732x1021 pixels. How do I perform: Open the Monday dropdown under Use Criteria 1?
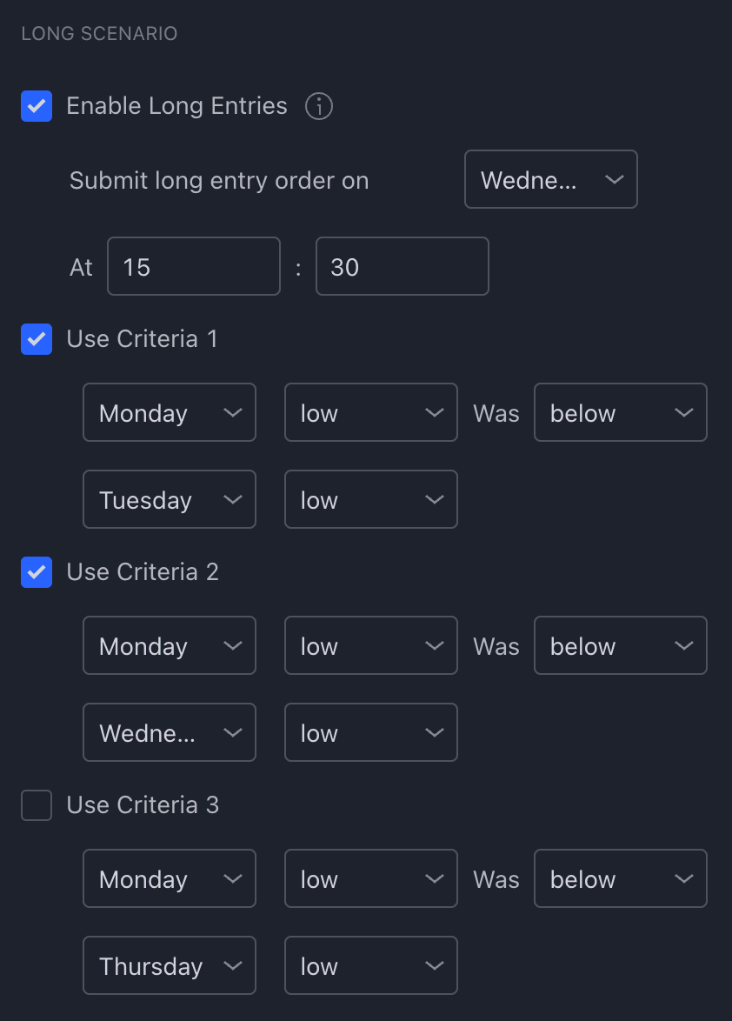169,412
